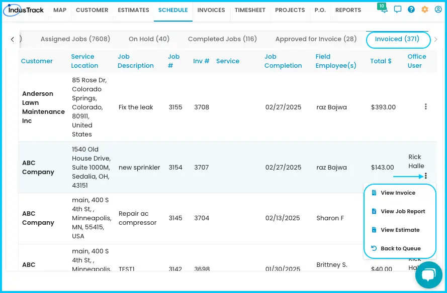447x293 pixels.
Task: Click the 1540 Old House Drive location
Action: pos(91,167)
